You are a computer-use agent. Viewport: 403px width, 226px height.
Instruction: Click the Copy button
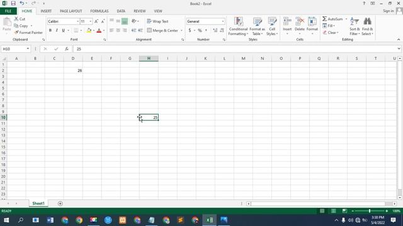21,26
